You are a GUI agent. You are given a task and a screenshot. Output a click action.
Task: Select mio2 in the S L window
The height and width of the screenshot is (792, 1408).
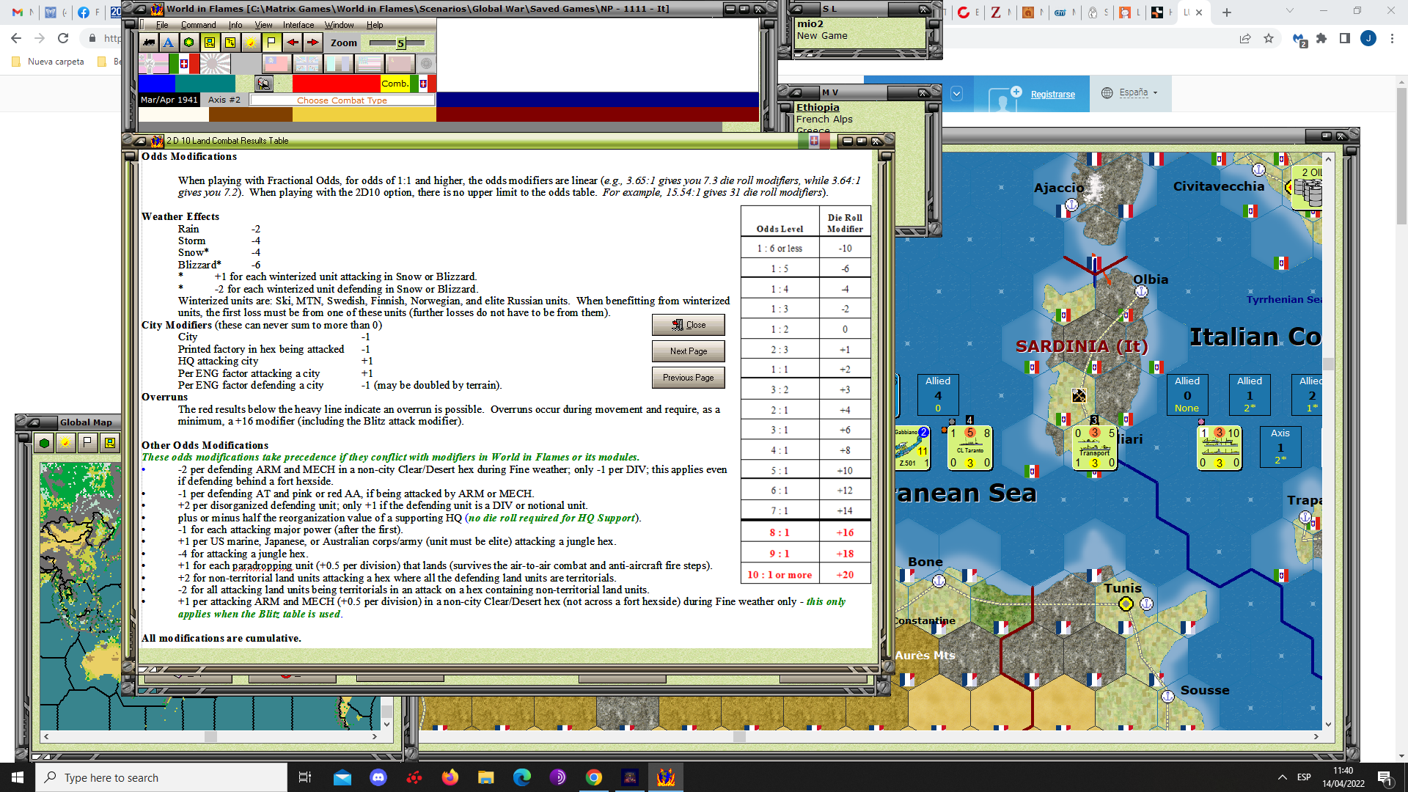[810, 23]
